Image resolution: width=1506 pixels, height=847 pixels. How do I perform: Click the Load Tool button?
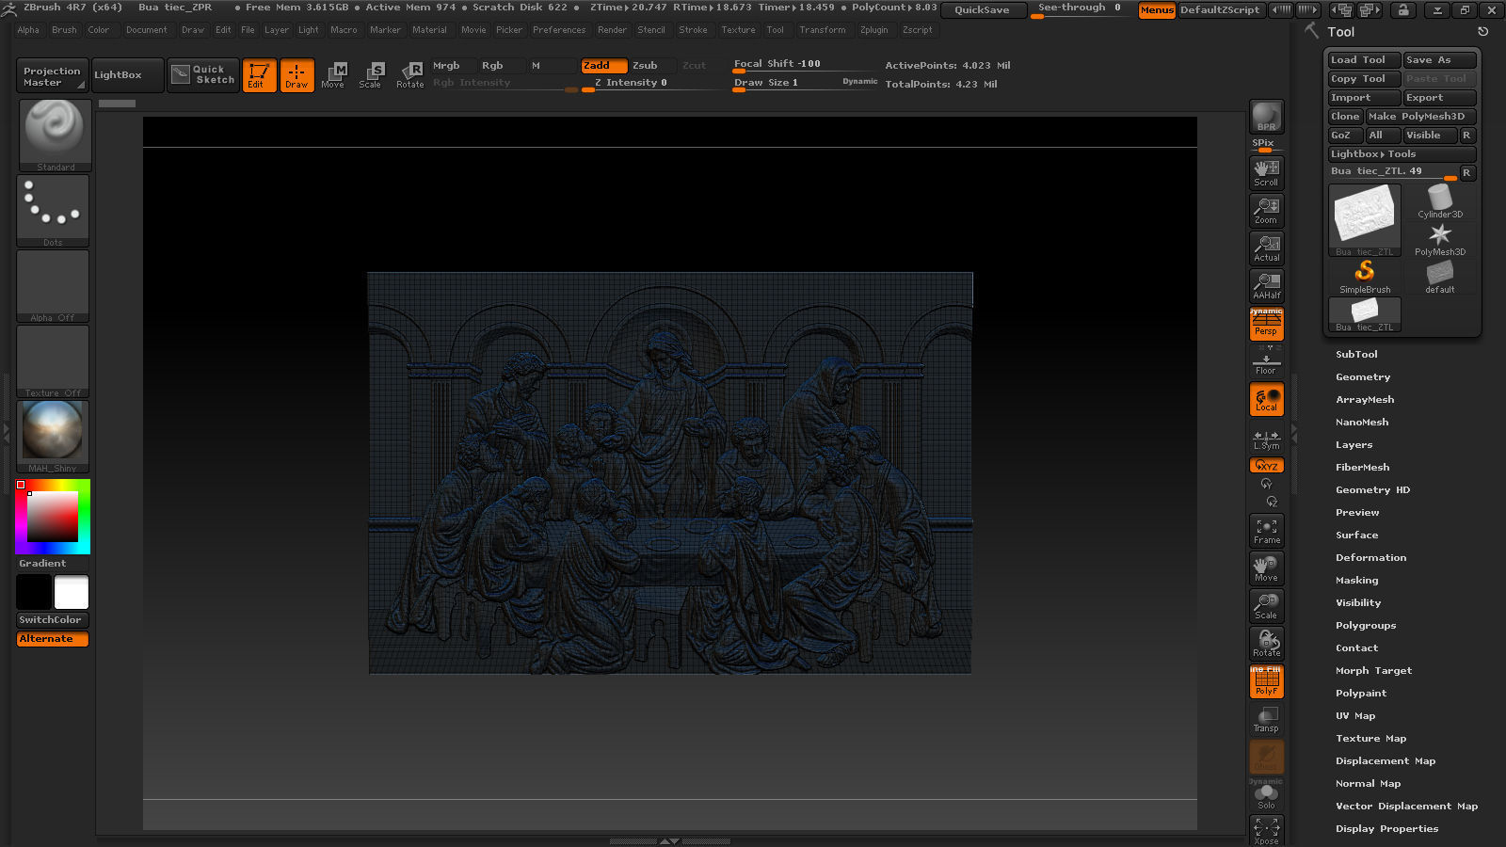(x=1364, y=59)
